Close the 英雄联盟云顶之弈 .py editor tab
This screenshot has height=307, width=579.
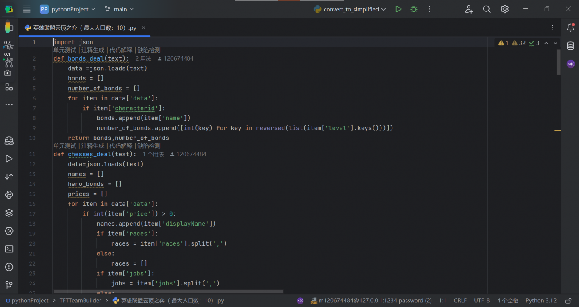143,28
